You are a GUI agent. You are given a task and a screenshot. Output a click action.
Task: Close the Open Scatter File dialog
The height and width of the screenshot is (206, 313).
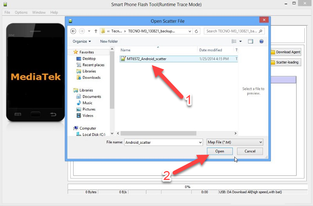coord(264,20)
